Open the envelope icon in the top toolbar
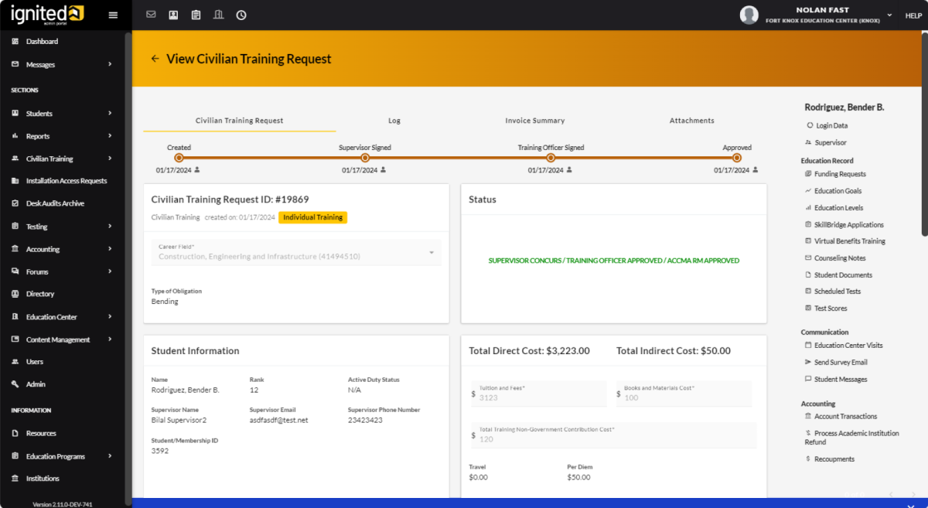The width and height of the screenshot is (928, 508). [151, 15]
